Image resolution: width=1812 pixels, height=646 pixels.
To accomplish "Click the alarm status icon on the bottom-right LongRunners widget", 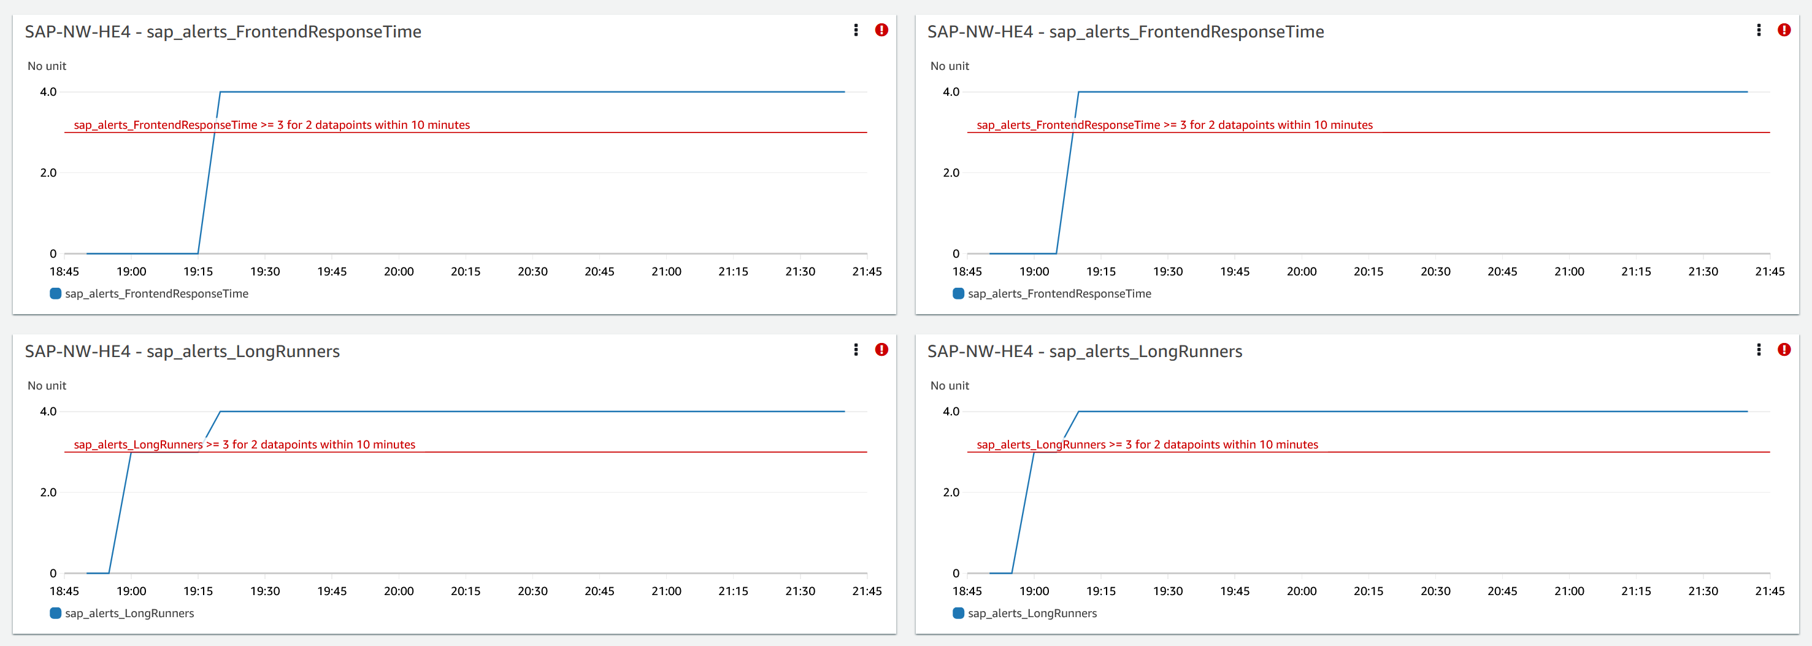I will (1784, 350).
